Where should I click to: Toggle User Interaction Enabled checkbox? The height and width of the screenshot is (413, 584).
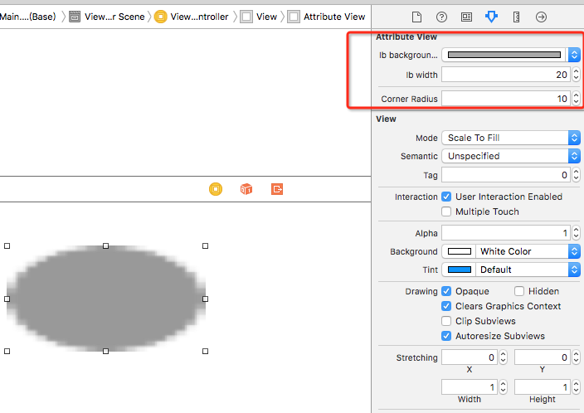(446, 197)
